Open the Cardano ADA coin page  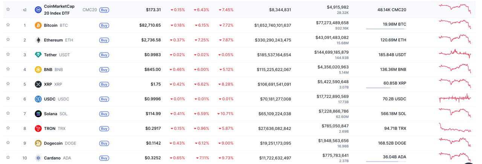(x=53, y=158)
